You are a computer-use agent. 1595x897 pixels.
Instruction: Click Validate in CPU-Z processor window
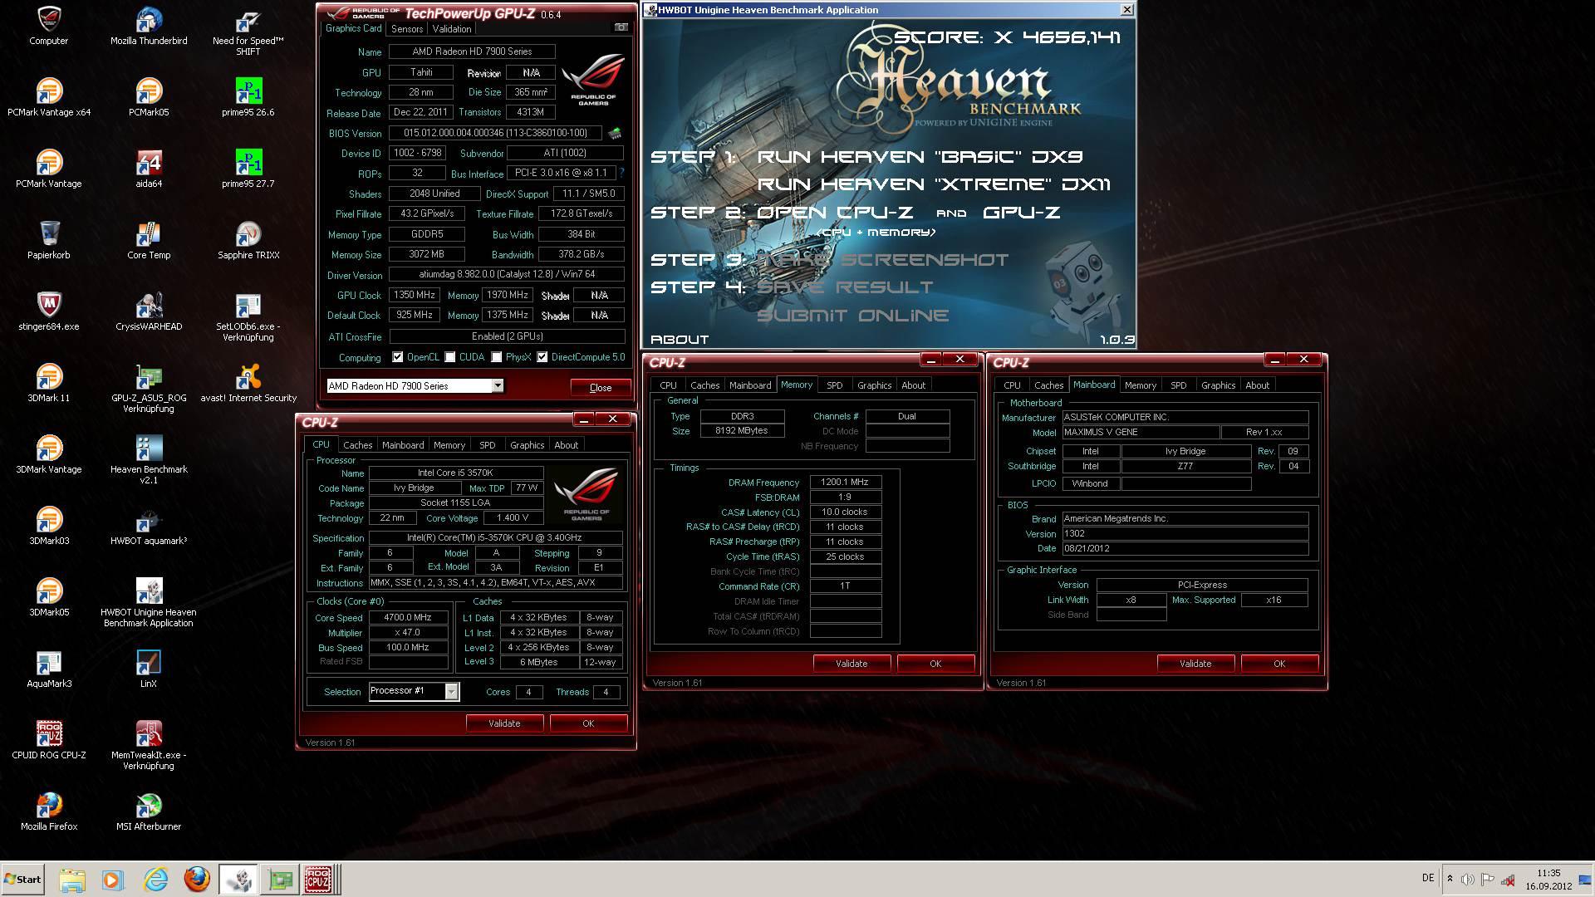(504, 723)
